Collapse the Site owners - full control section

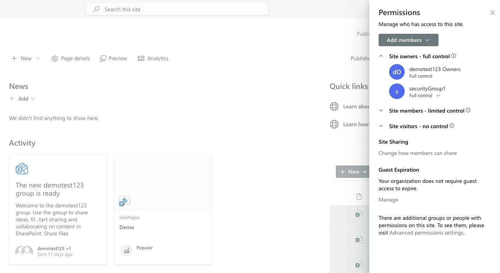pos(381,56)
